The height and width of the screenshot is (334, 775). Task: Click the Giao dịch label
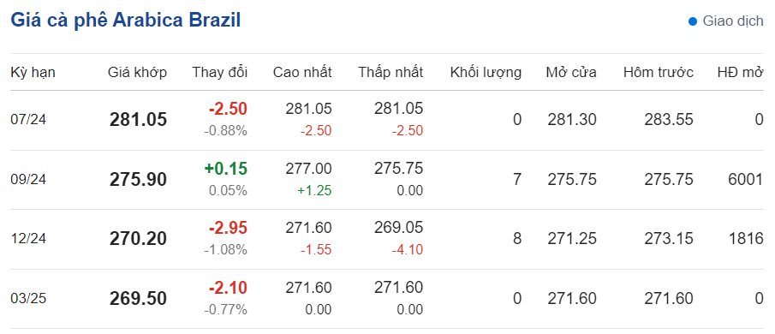coord(733,21)
